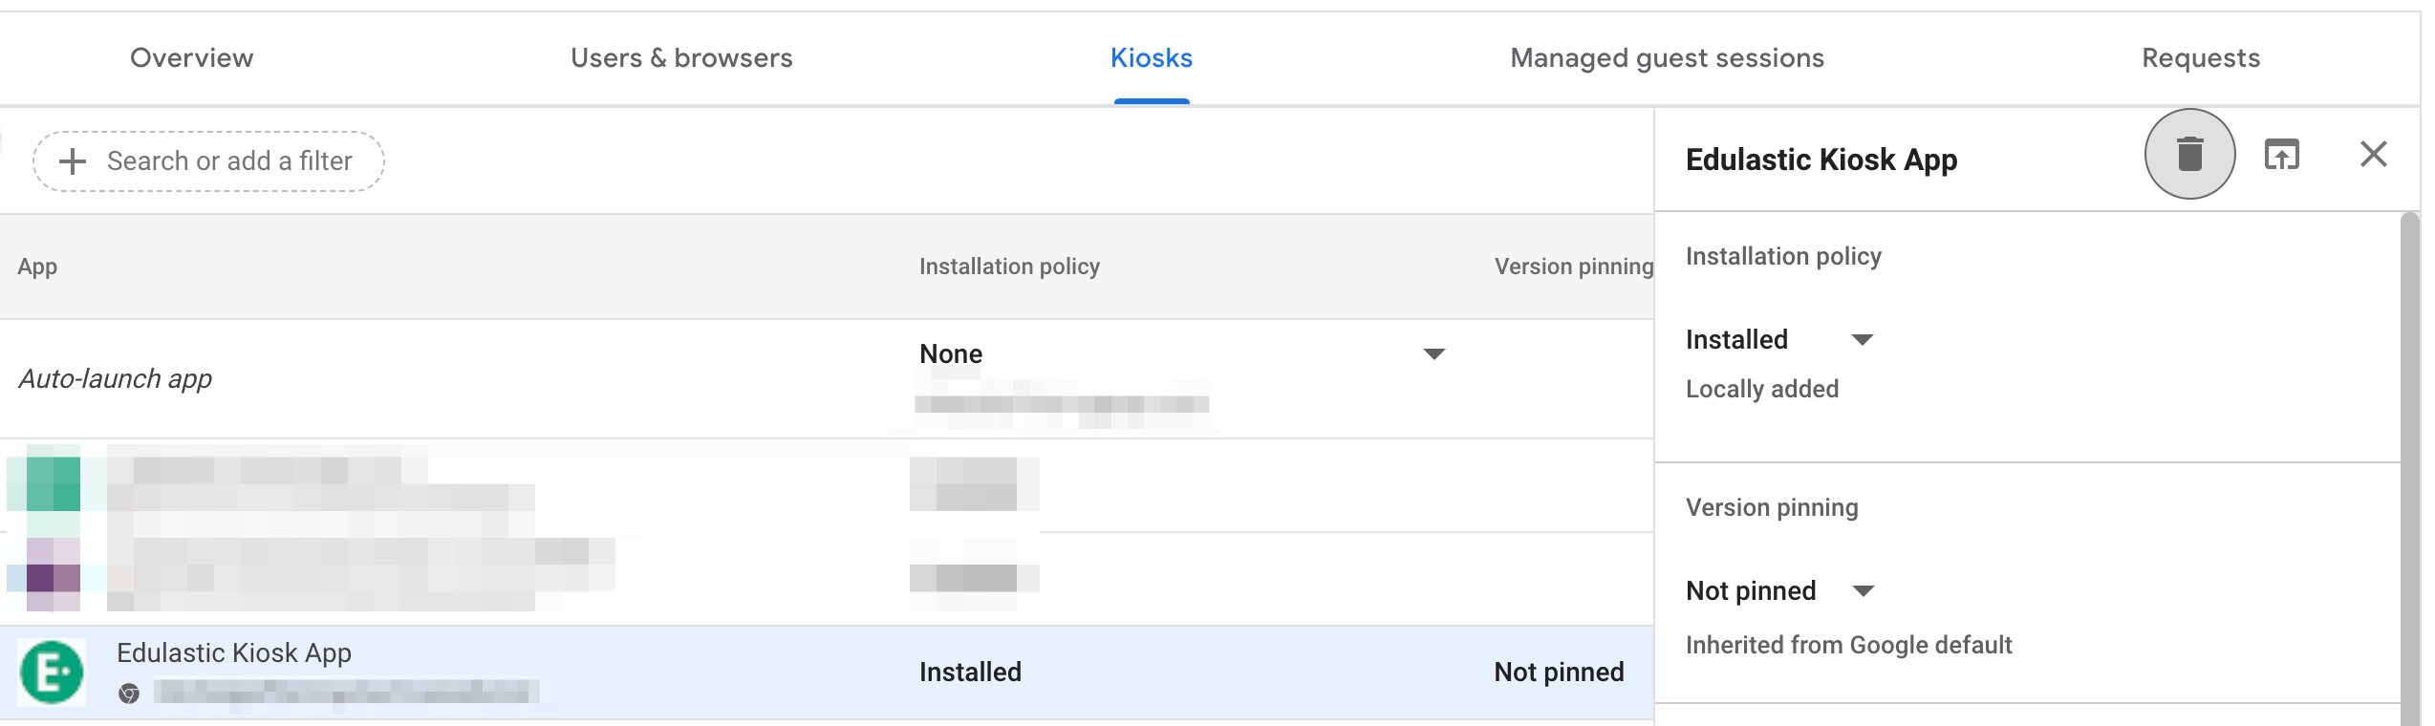Switch to Users & browsers tab
The width and height of the screenshot is (2435, 726).
681,58
